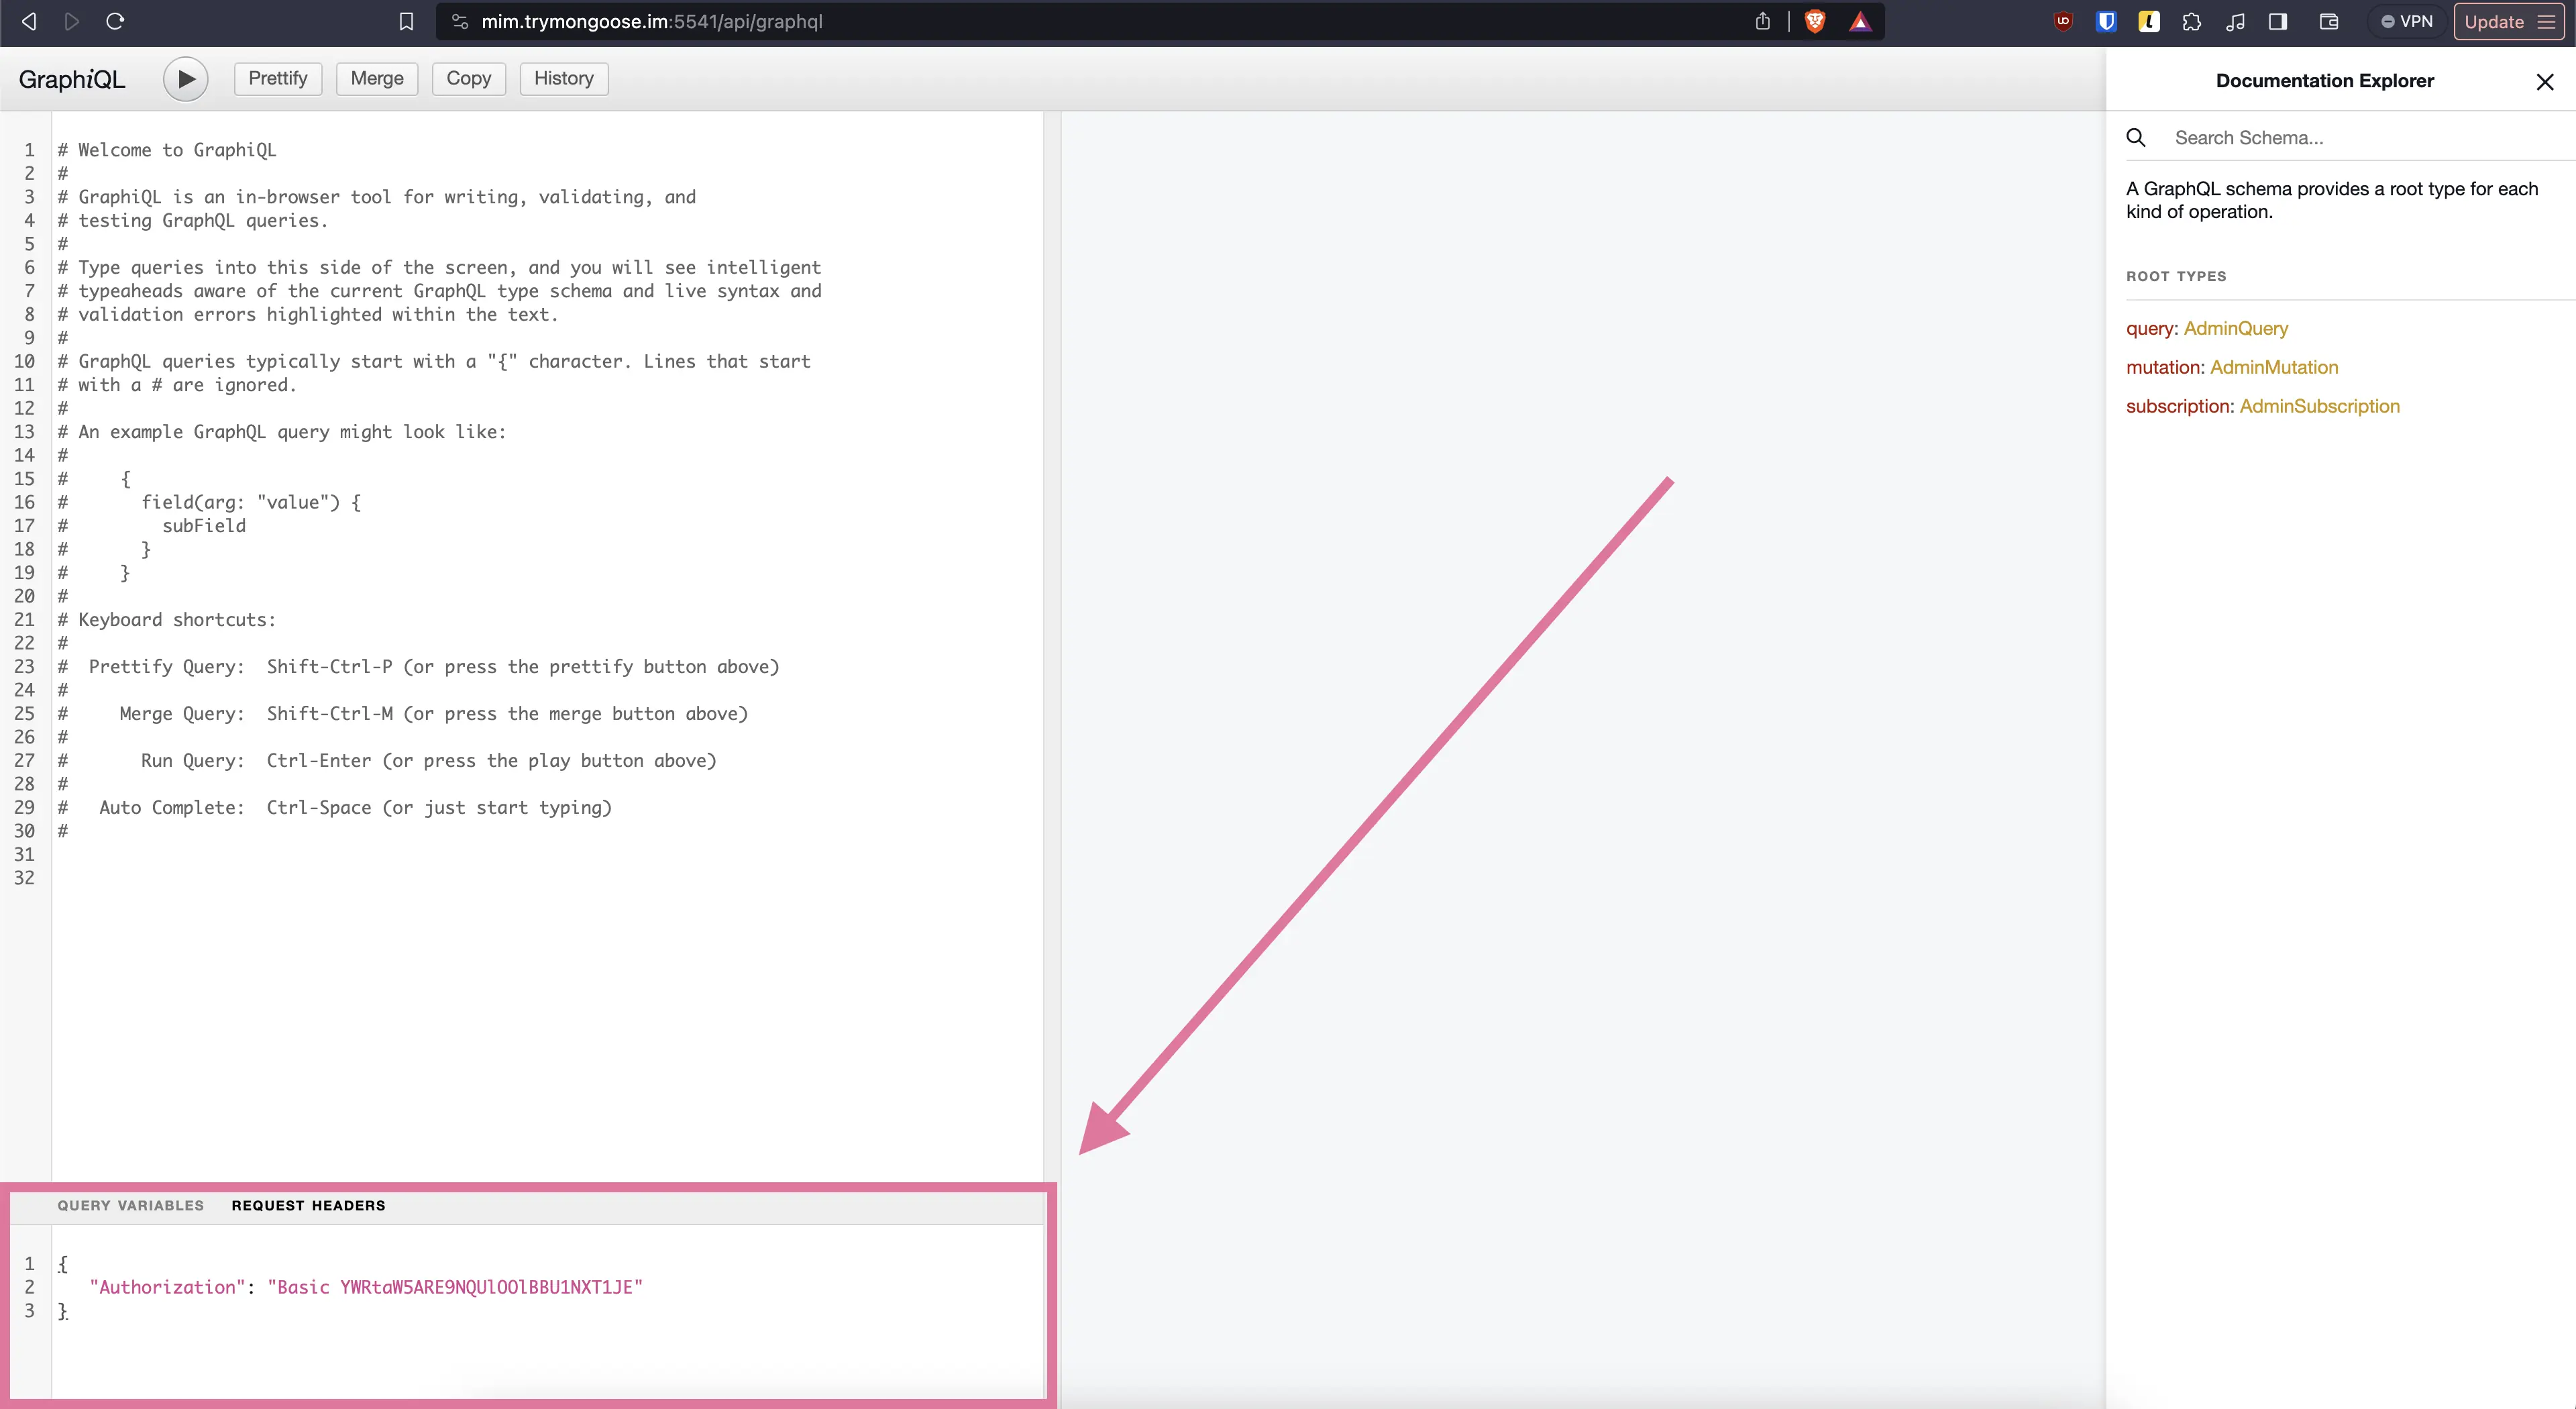This screenshot has height=1409, width=2576.
Task: Click the Copy query button
Action: [x=468, y=78]
